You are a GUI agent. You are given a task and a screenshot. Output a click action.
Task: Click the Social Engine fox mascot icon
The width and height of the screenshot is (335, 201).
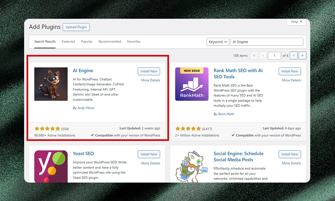[192, 166]
